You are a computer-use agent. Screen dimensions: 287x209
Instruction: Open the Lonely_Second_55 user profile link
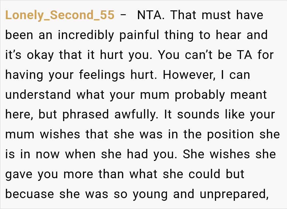tap(60, 15)
